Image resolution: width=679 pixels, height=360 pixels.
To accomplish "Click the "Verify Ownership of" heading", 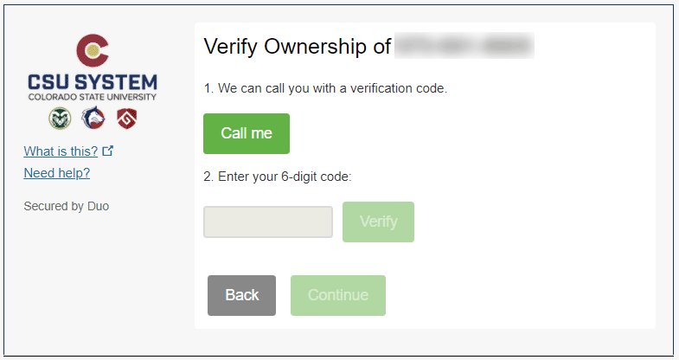I will coord(297,46).
